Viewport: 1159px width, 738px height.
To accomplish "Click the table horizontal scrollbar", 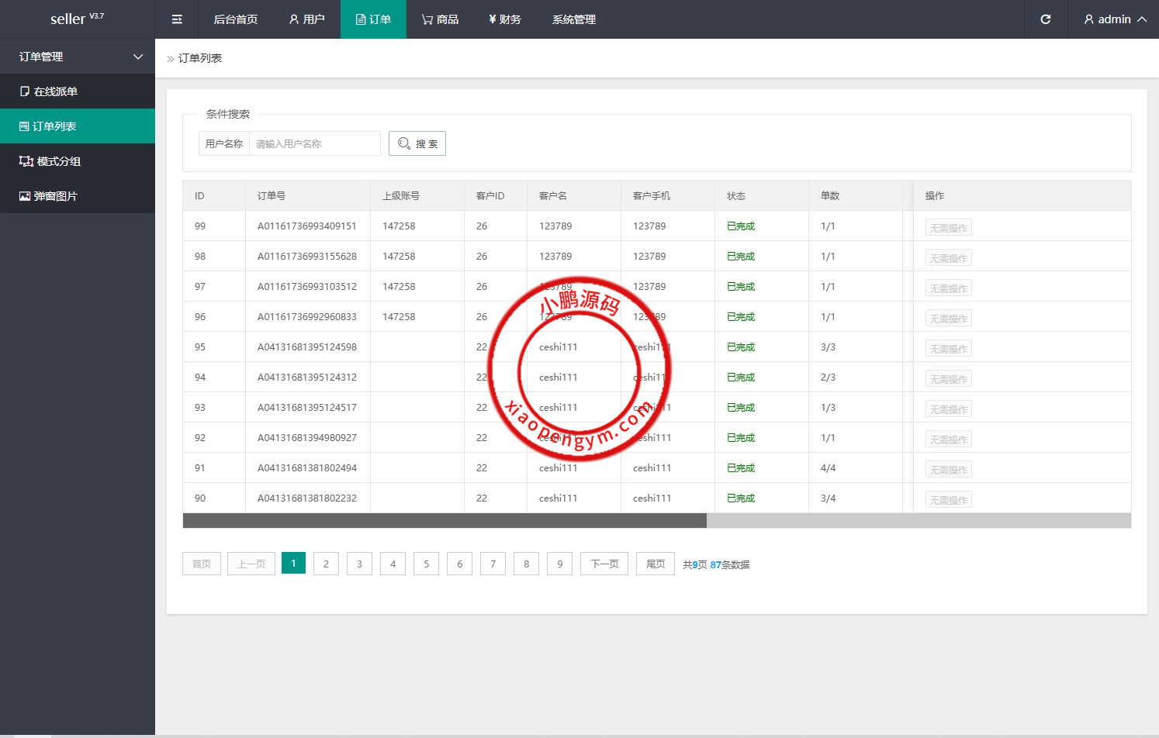I will pos(445,521).
